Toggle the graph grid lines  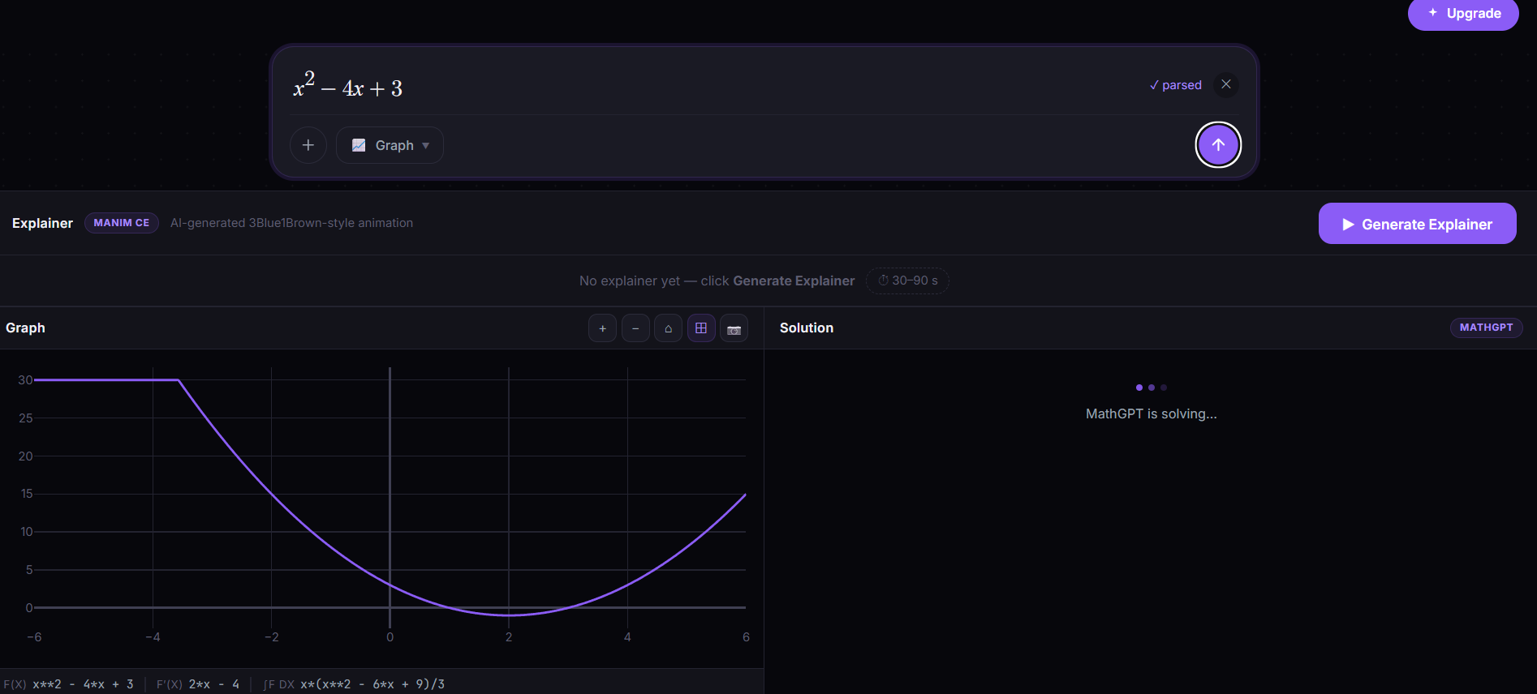tap(701, 328)
